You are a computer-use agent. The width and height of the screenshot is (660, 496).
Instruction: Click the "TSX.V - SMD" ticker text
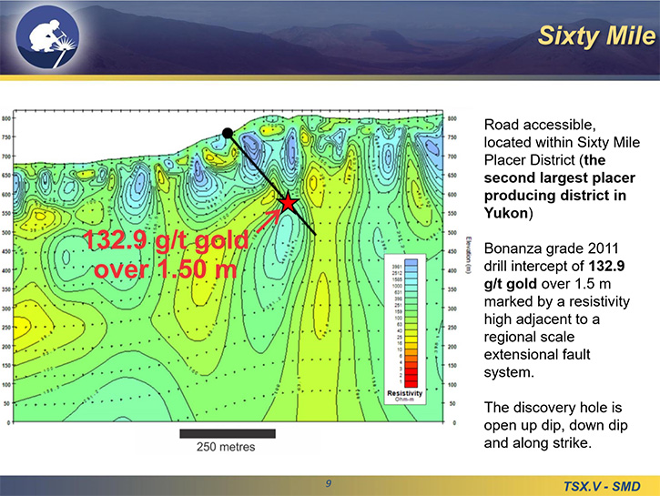pos(602,486)
